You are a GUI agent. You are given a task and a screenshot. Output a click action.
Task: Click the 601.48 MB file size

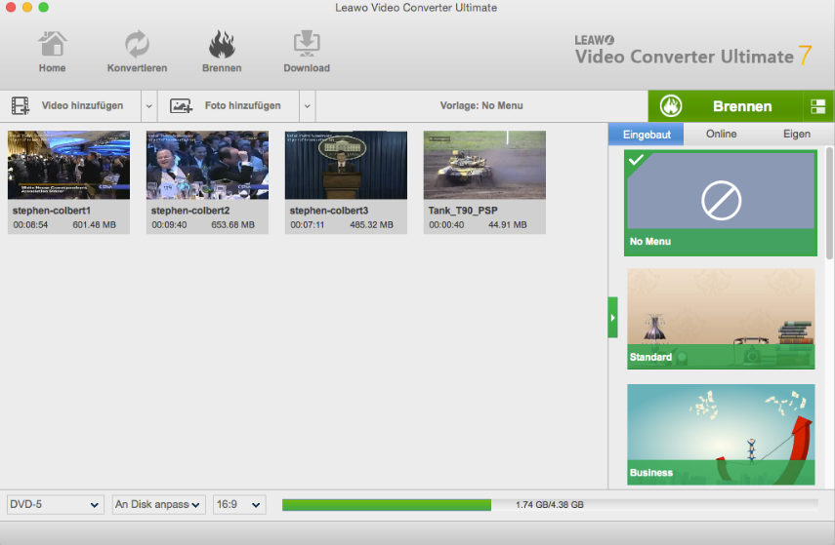coord(95,225)
